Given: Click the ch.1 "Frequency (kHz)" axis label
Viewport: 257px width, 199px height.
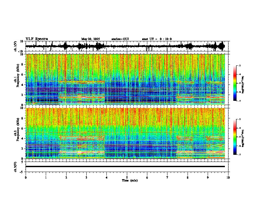Looking at the screenshot, I should [x=18, y=76].
